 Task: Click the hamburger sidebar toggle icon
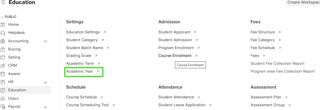click(3, 2)
